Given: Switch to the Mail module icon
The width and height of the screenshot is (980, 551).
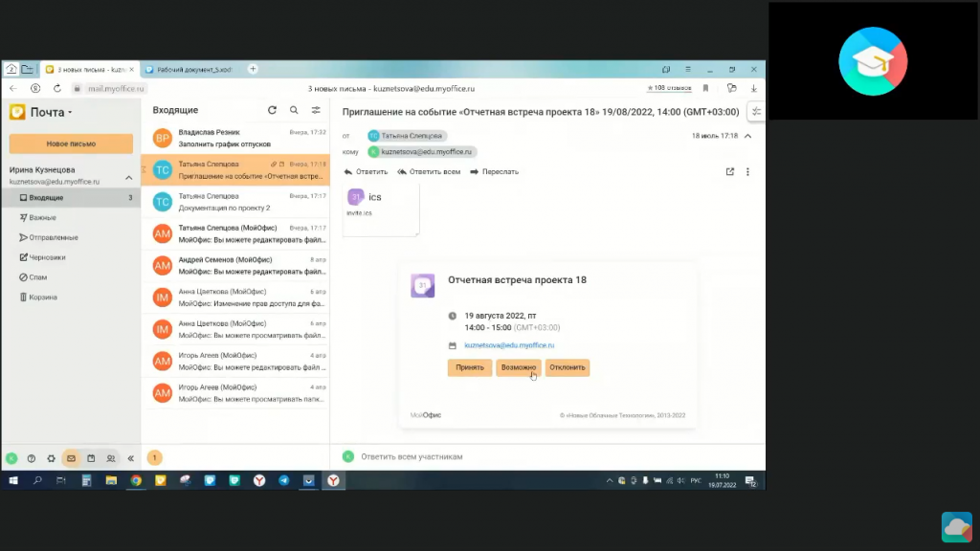Looking at the screenshot, I should (x=71, y=458).
